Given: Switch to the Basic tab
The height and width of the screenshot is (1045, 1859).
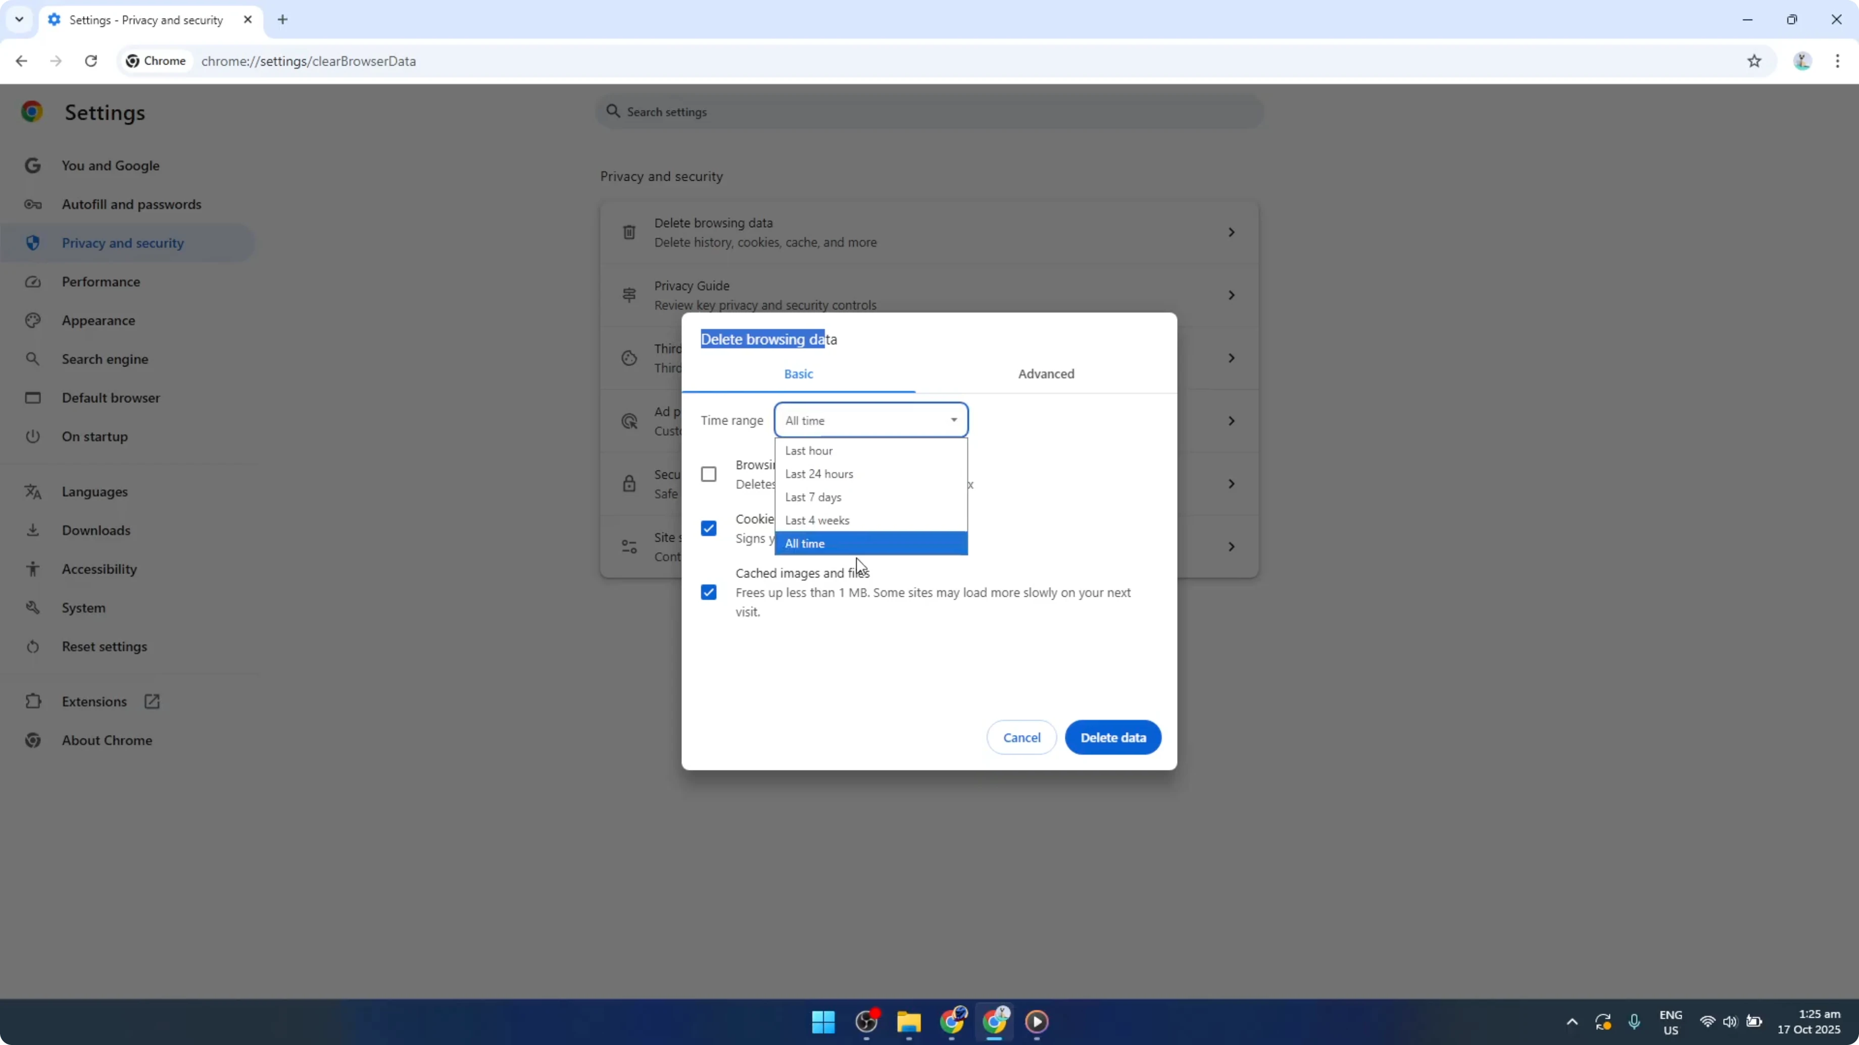Looking at the screenshot, I should click(798, 374).
